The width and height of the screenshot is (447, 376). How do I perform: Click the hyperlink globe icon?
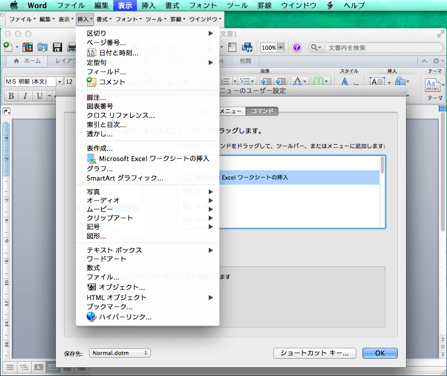[92, 316]
